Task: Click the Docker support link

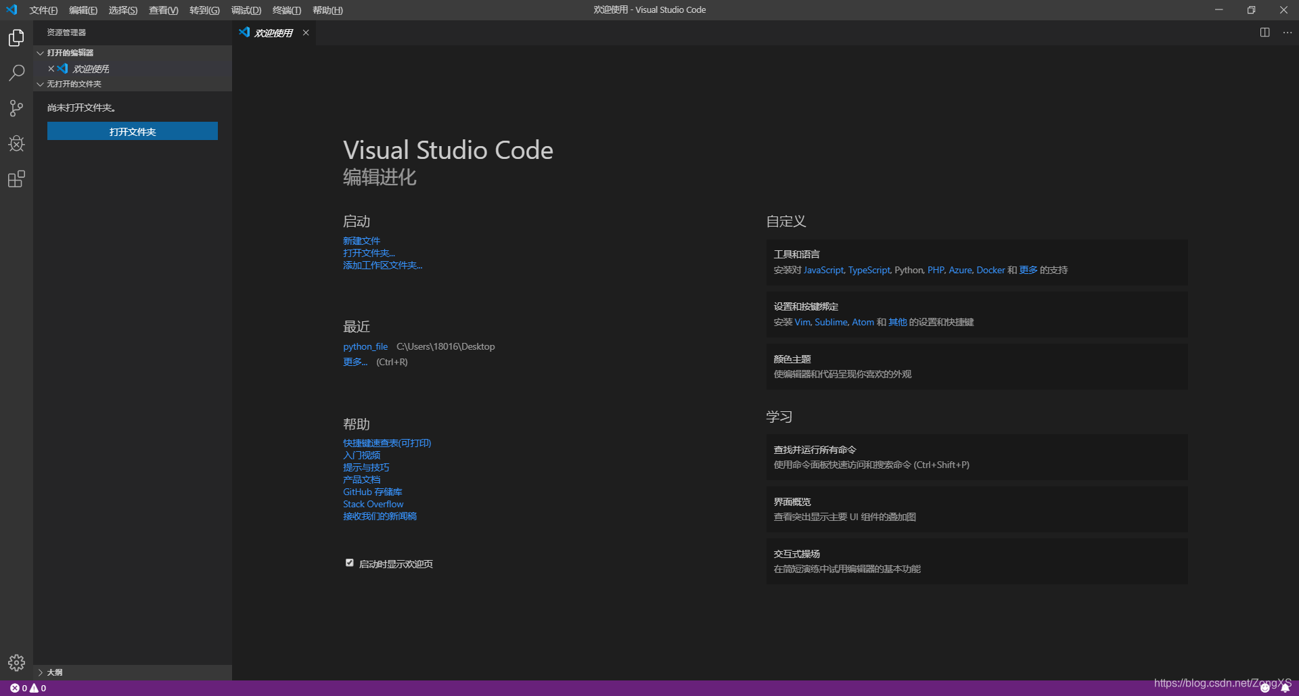Action: pyautogui.click(x=990, y=270)
